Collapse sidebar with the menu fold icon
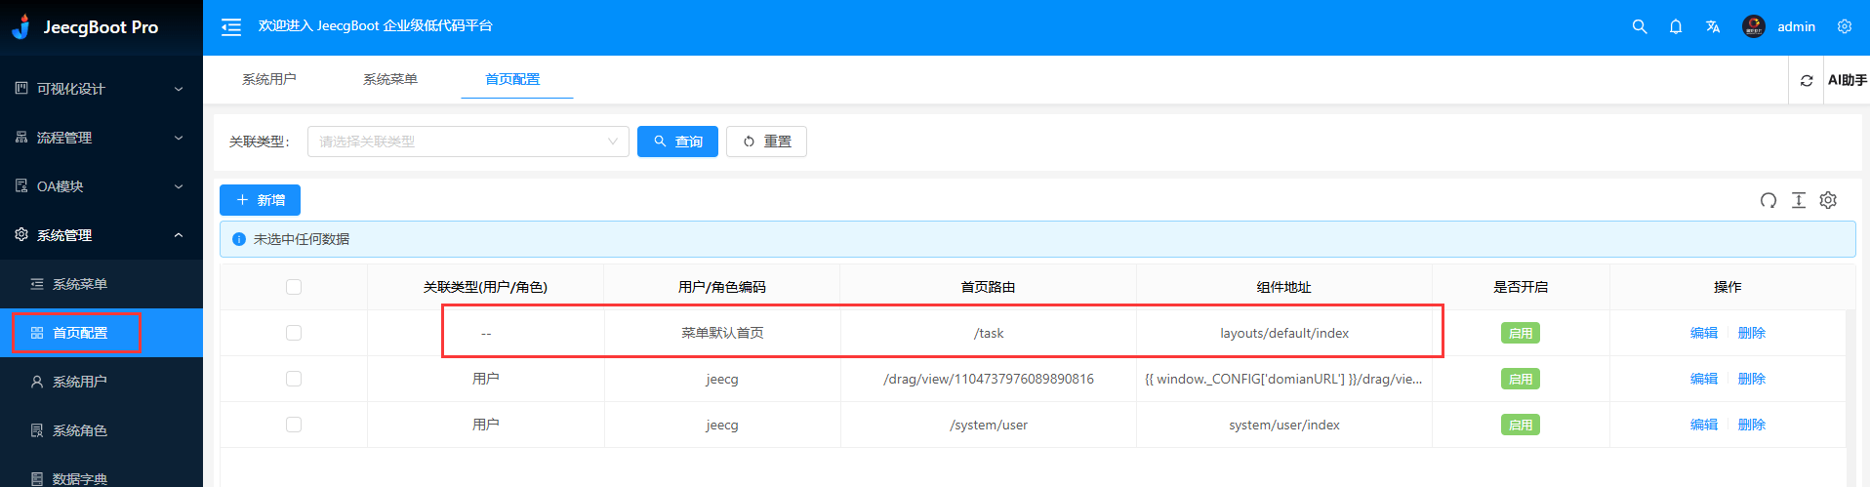 (231, 27)
